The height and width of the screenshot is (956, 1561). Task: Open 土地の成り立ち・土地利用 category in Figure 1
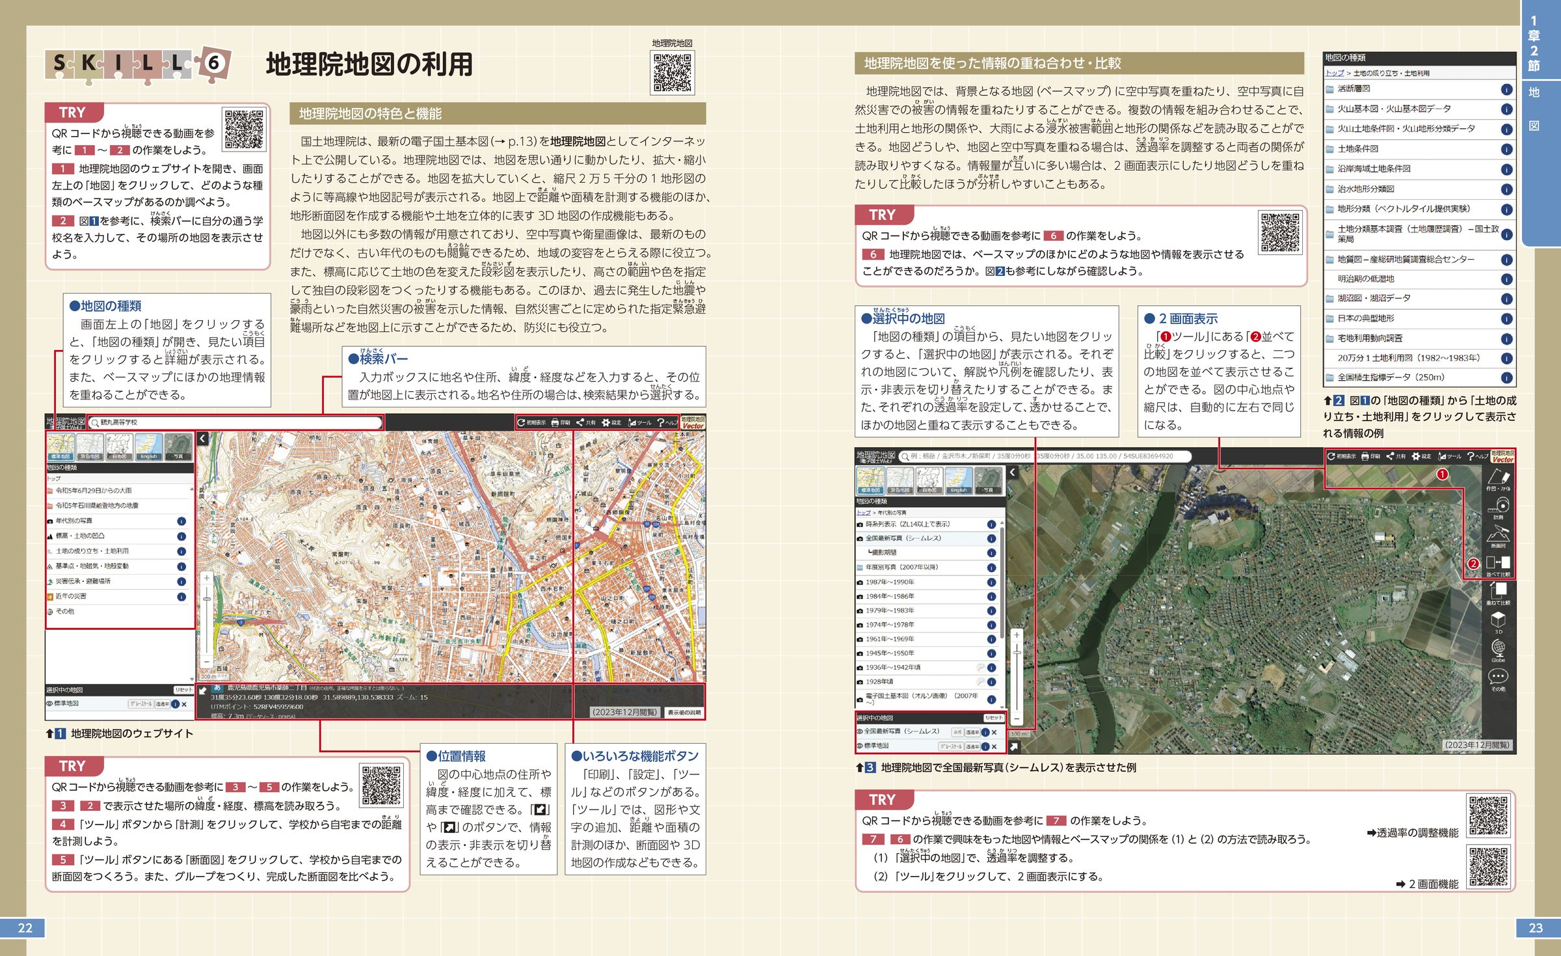pyautogui.click(x=120, y=551)
